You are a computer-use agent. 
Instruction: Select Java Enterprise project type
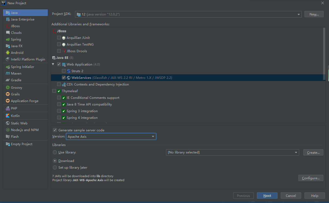coord(25,19)
